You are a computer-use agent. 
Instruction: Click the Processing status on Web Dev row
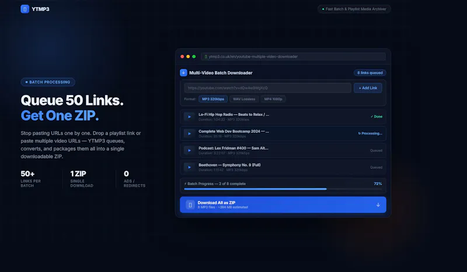click(x=370, y=133)
